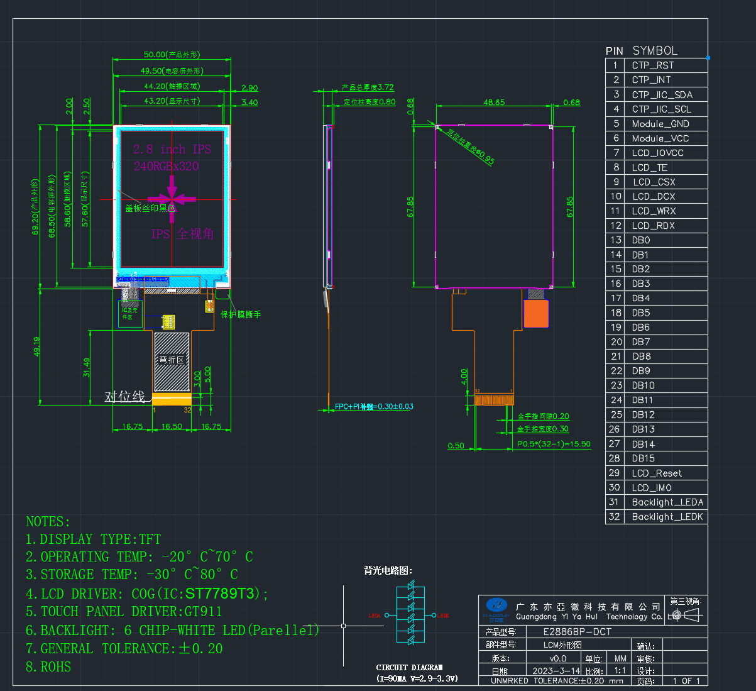This screenshot has width=756, height=691.
Task: Select the "Backlight_LEDA" pin entry
Action: point(667,502)
